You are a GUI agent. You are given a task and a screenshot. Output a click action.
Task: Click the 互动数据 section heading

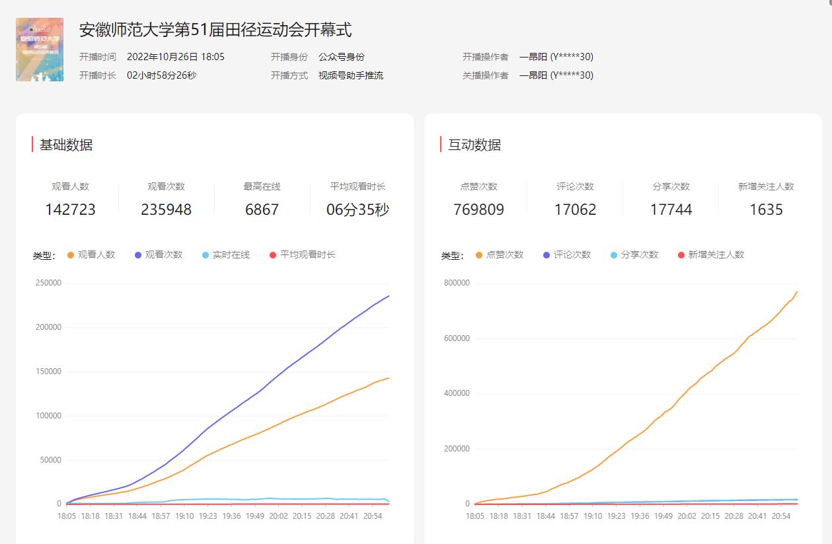(x=474, y=145)
